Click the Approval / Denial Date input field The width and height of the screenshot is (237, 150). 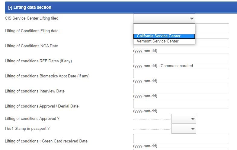click(x=181, y=104)
